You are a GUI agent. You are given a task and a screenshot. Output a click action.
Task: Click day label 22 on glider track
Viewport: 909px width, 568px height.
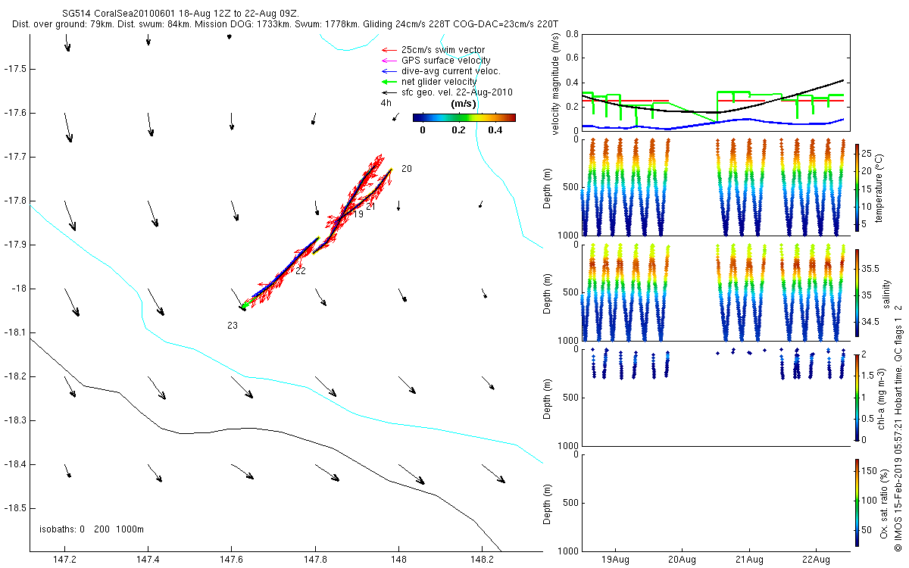[301, 271]
